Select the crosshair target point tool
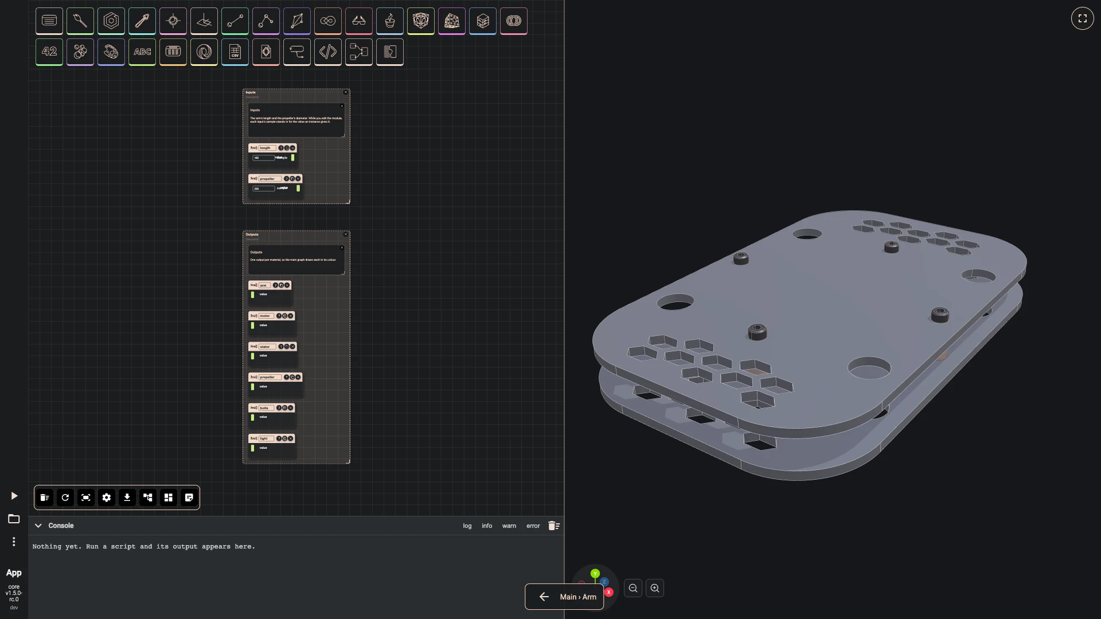 [x=173, y=21]
